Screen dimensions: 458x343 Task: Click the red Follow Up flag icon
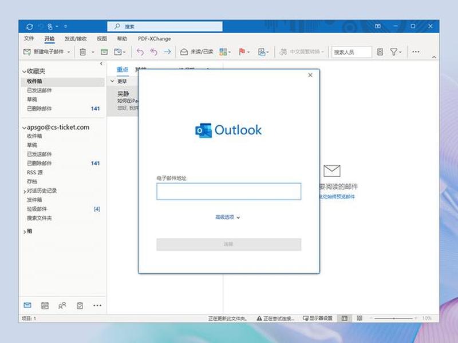[242, 52]
